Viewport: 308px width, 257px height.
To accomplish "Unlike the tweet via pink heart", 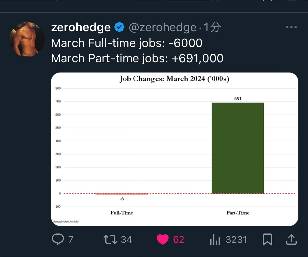I will [163, 240].
